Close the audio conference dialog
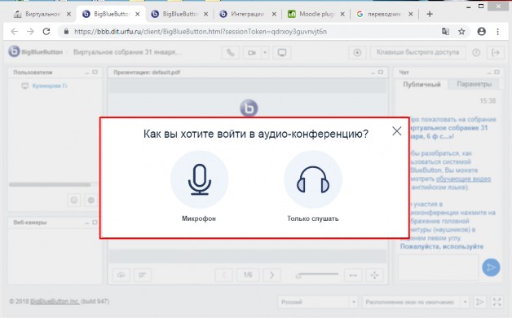This screenshot has height=318, width=512. [397, 131]
